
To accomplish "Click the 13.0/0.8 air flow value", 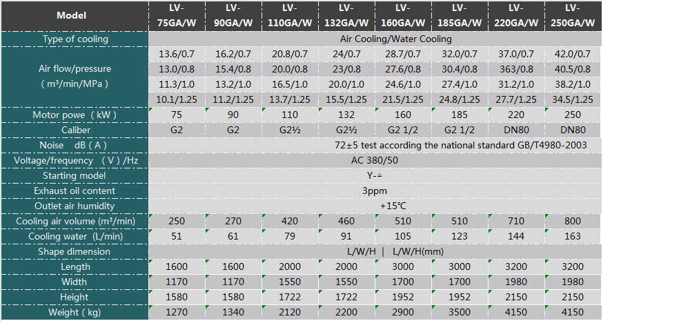I will [x=177, y=70].
